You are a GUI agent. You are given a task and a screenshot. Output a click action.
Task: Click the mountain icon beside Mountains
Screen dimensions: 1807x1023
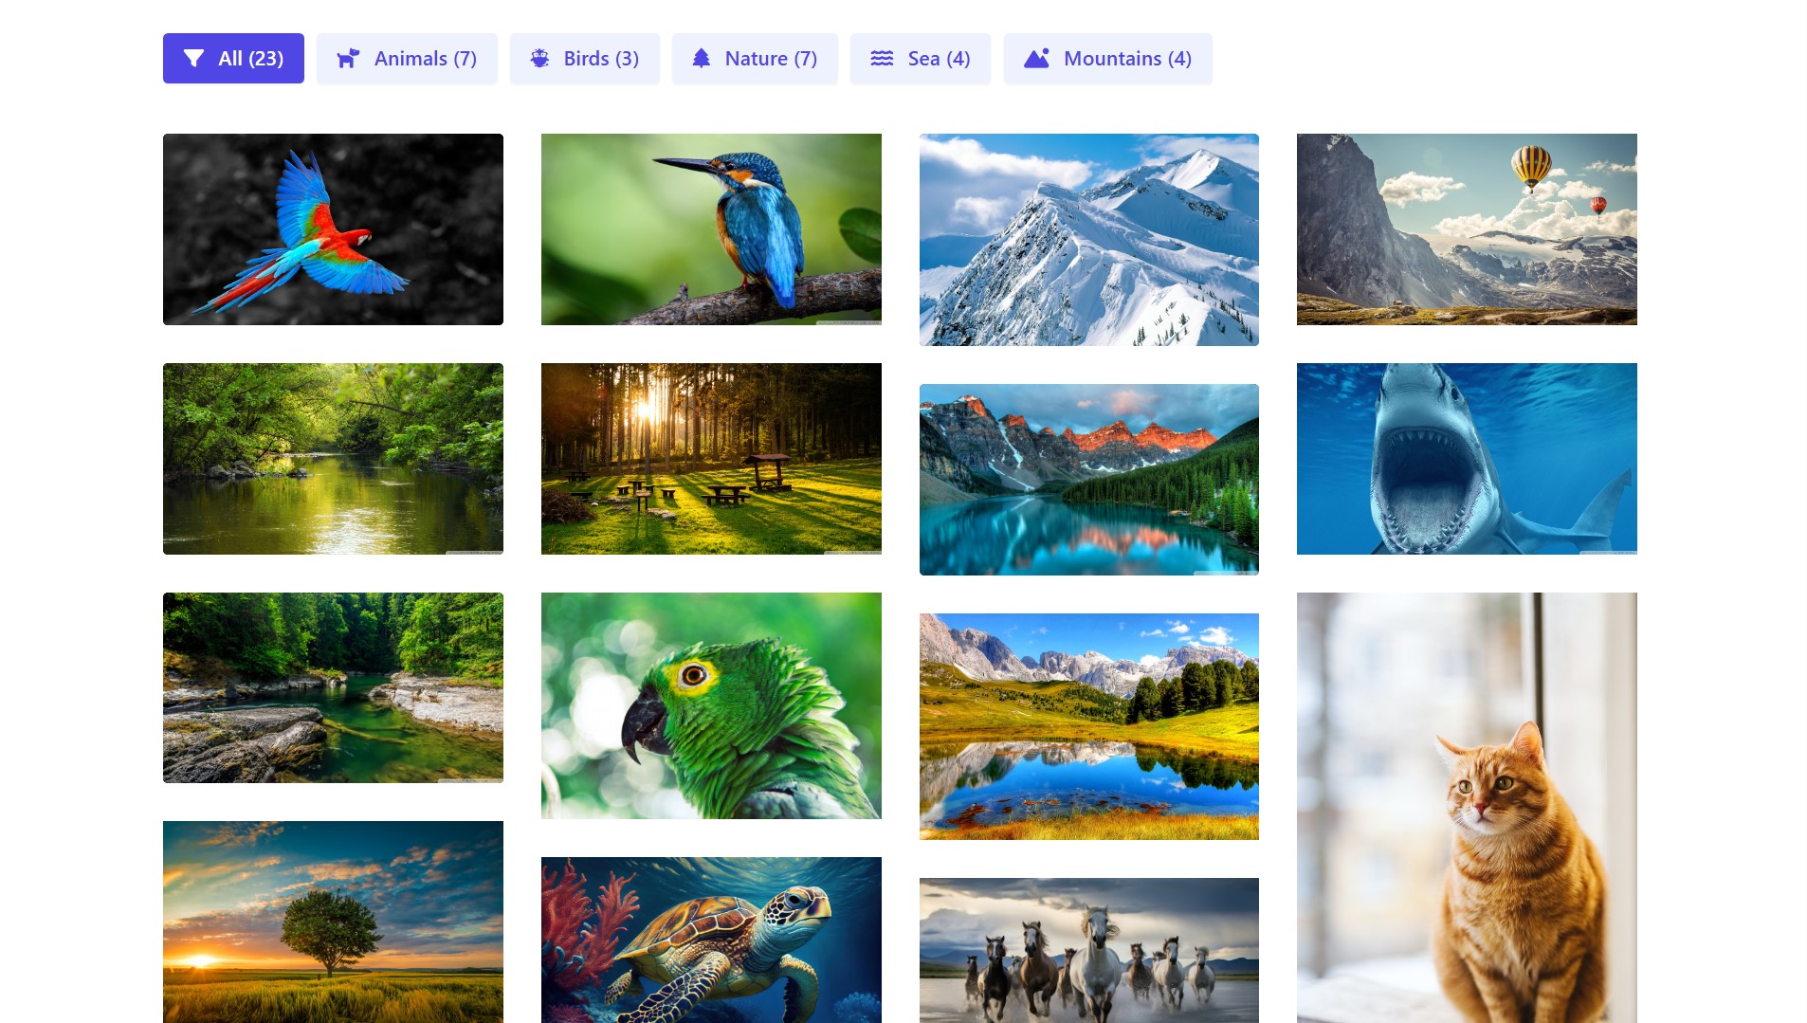tap(1036, 59)
